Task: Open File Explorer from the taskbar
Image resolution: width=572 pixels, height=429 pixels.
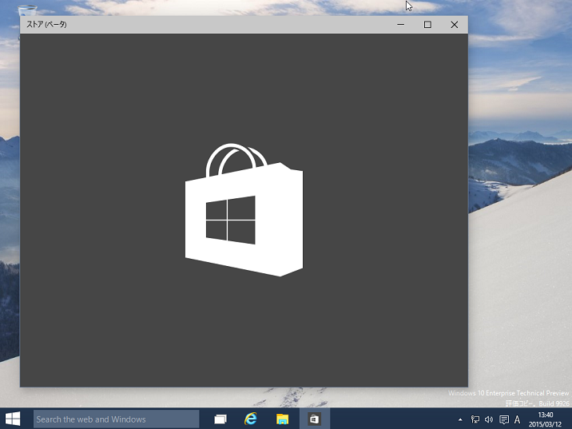Action: 282,419
